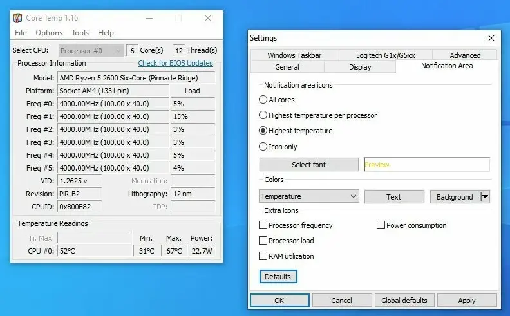Image resolution: width=510 pixels, height=316 pixels.
Task: Click the Freq #0 value 4000.00MHz
Action: (x=113, y=104)
